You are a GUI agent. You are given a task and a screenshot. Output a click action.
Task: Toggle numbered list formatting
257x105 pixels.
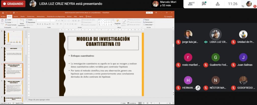pos(69,21)
